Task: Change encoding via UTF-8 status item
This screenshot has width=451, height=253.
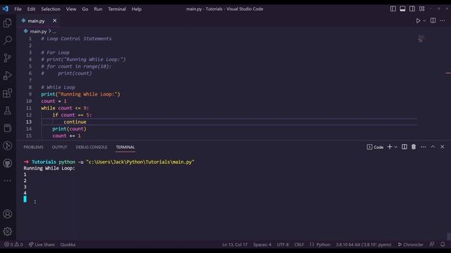Action: pos(283,245)
